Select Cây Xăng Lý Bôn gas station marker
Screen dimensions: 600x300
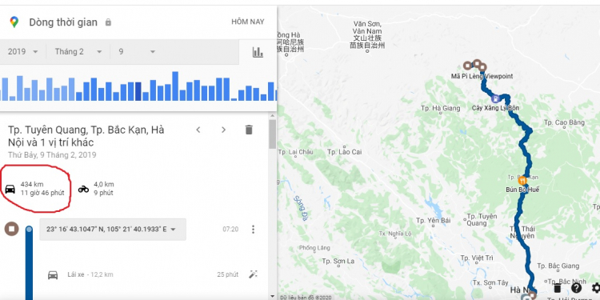496,98
